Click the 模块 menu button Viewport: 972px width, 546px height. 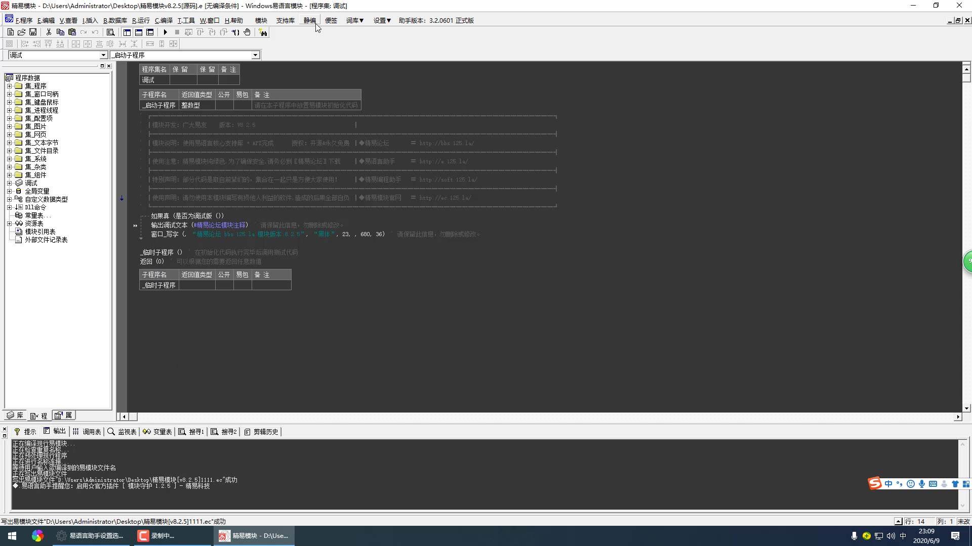click(x=261, y=20)
